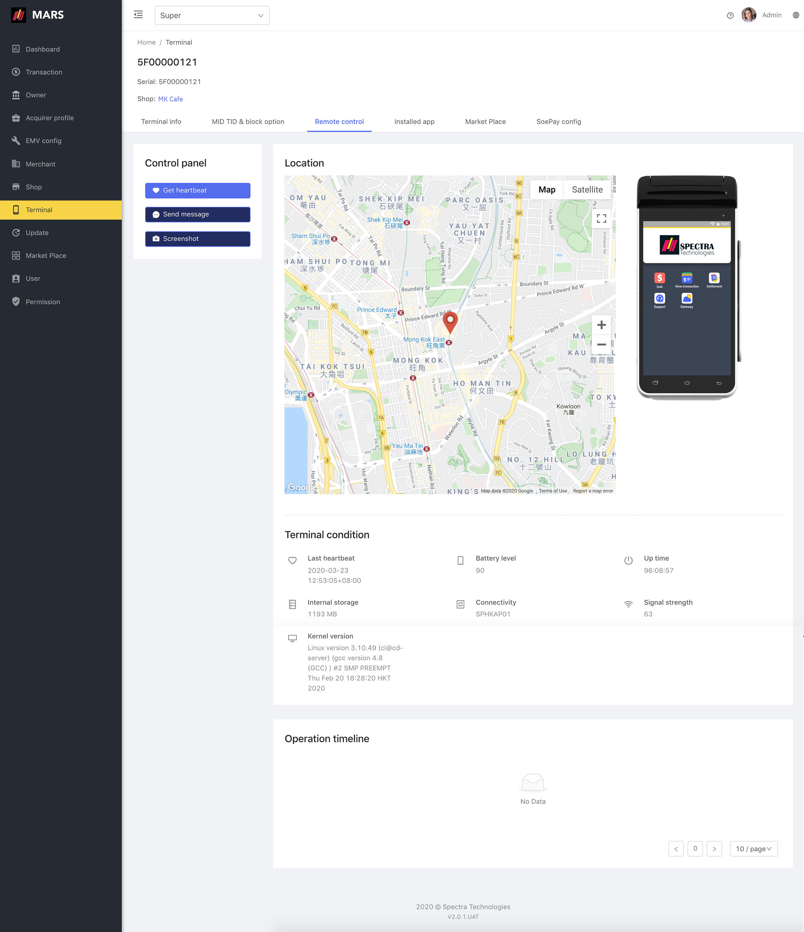Expand the Super dropdown selector
Screen dimensions: 804x932
212,15
